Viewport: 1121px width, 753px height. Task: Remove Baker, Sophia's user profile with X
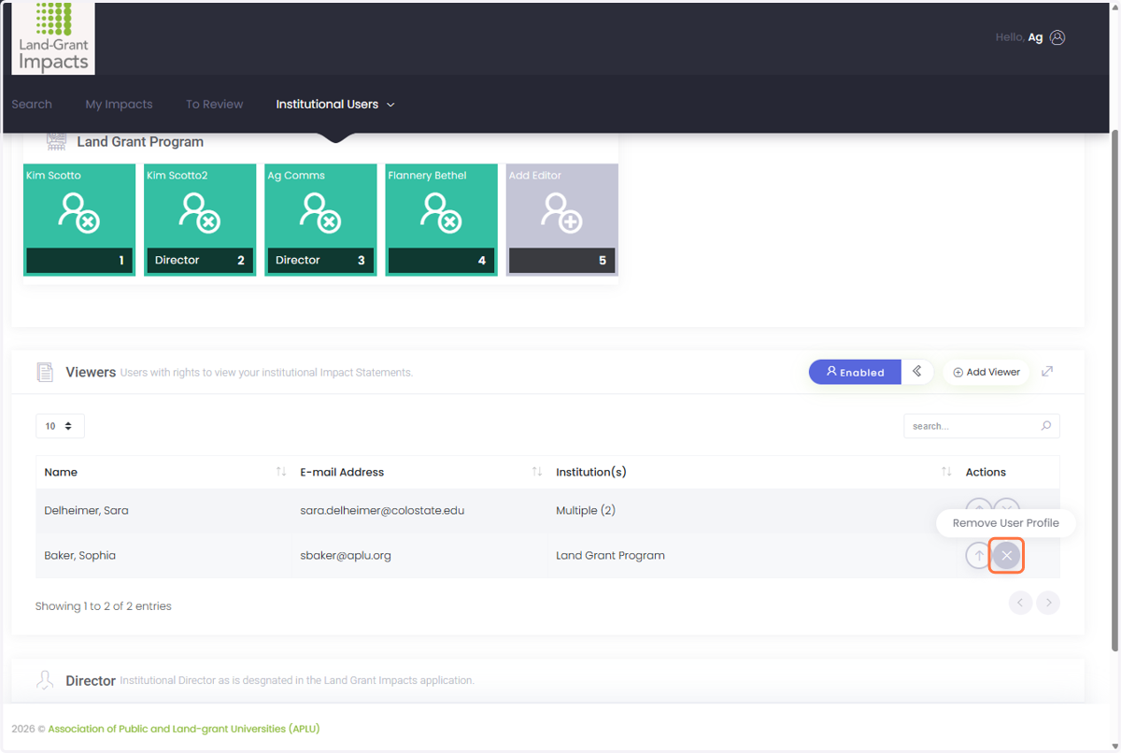[1006, 556]
